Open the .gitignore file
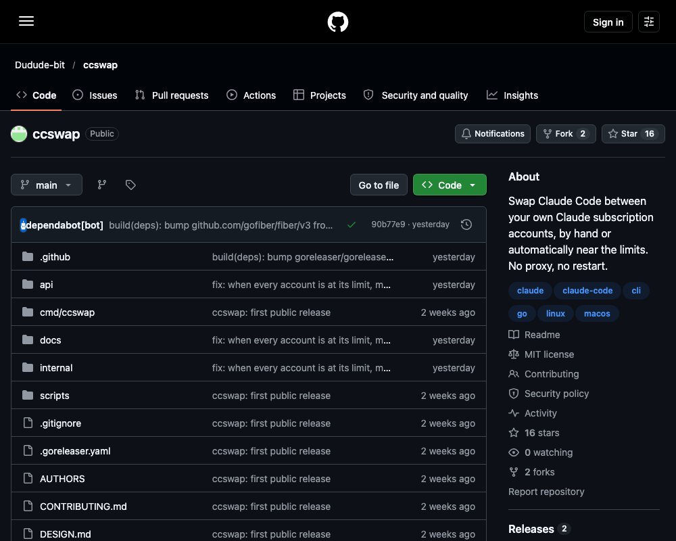676x541 pixels. (60, 423)
